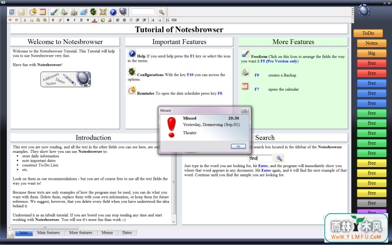
Task: Redo the last edit
Action: click(x=17, y=20)
